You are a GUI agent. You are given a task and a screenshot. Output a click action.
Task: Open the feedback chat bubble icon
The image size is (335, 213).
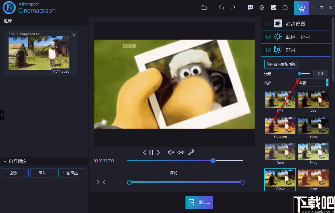tap(250, 8)
